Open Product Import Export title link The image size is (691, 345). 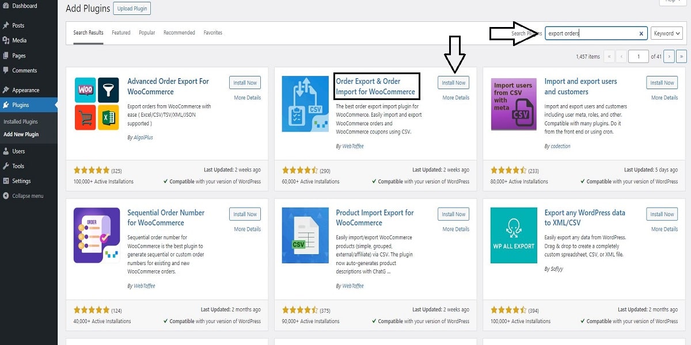(375, 217)
